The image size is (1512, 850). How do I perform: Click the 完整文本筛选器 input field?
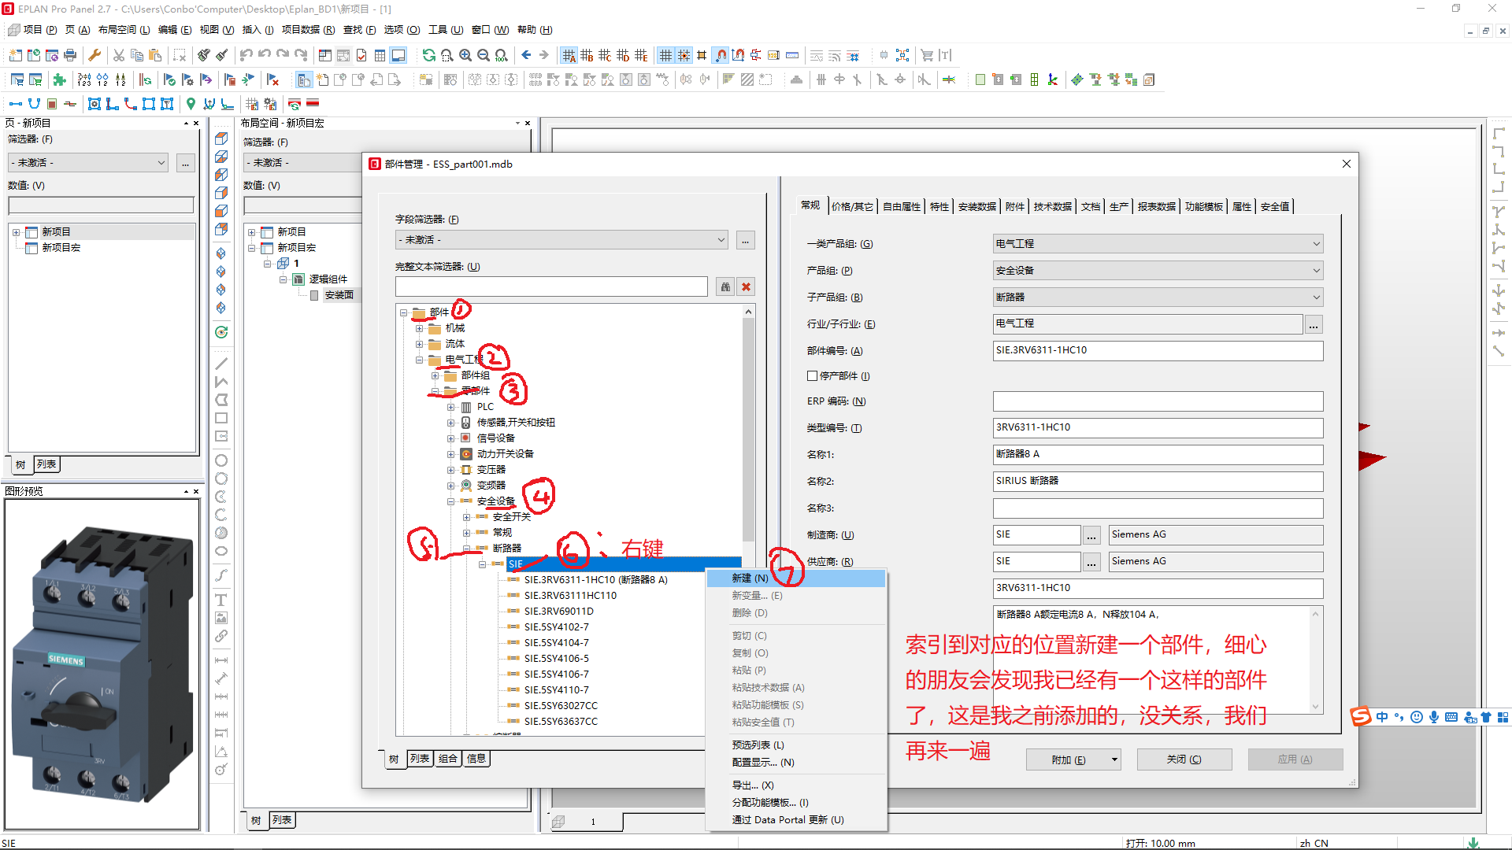[551, 286]
